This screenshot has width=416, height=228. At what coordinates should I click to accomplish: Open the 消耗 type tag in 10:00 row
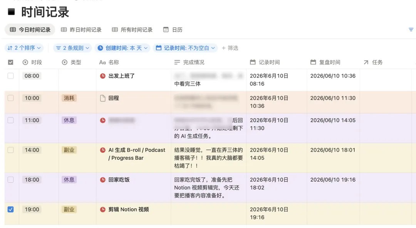[69, 98]
